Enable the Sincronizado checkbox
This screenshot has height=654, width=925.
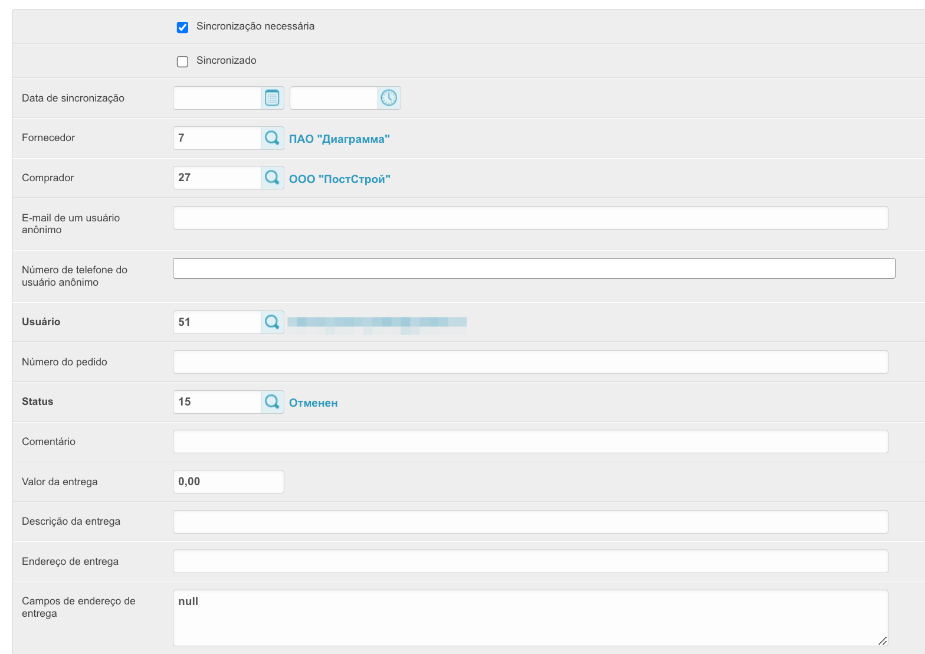tap(183, 61)
